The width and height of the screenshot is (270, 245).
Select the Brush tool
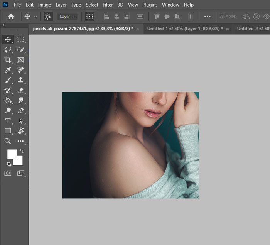(8, 80)
